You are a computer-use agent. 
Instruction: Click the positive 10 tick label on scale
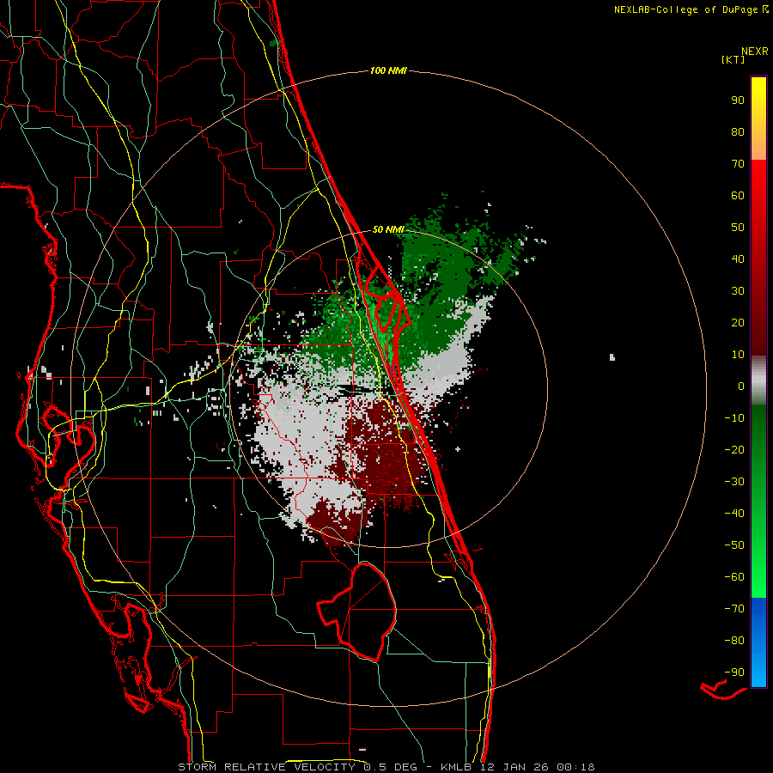[x=738, y=355]
